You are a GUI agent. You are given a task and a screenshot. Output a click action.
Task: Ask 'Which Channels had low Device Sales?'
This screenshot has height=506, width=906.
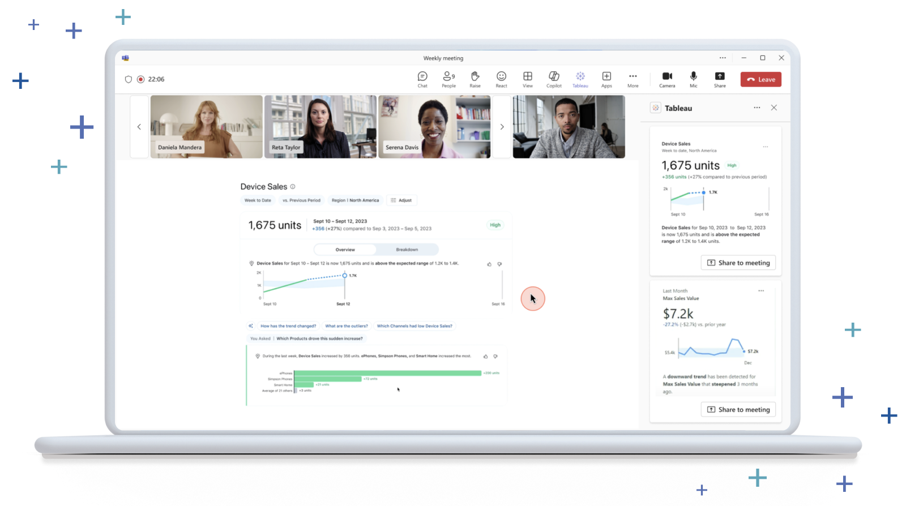pyautogui.click(x=414, y=326)
